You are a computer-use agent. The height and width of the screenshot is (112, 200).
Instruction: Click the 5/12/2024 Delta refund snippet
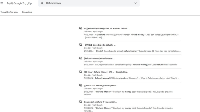pos(131,78)
